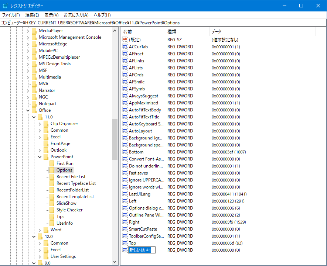Expand the Outlook tree node
Screen dimensions: 327x266
[x=40, y=150]
